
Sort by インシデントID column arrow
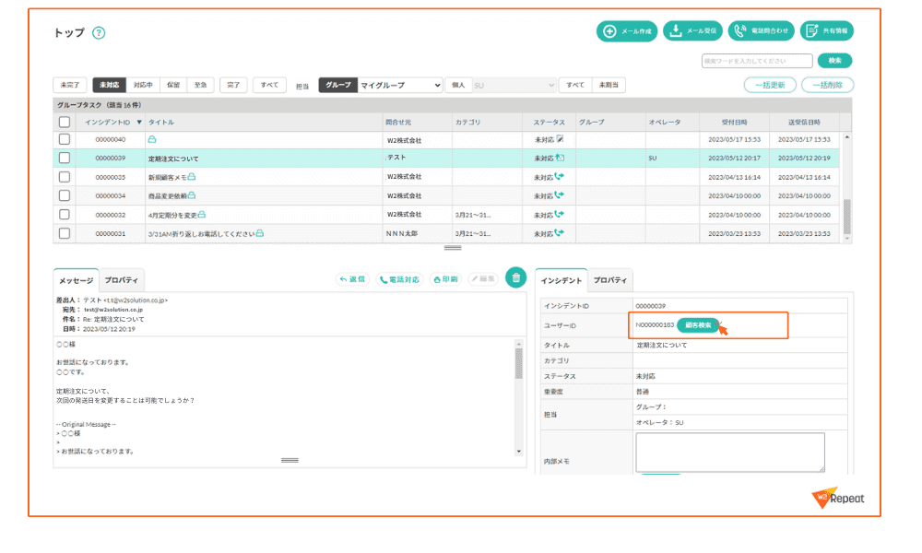139,122
